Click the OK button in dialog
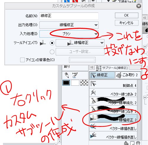This screenshot has height=145, width=148. point(127,15)
